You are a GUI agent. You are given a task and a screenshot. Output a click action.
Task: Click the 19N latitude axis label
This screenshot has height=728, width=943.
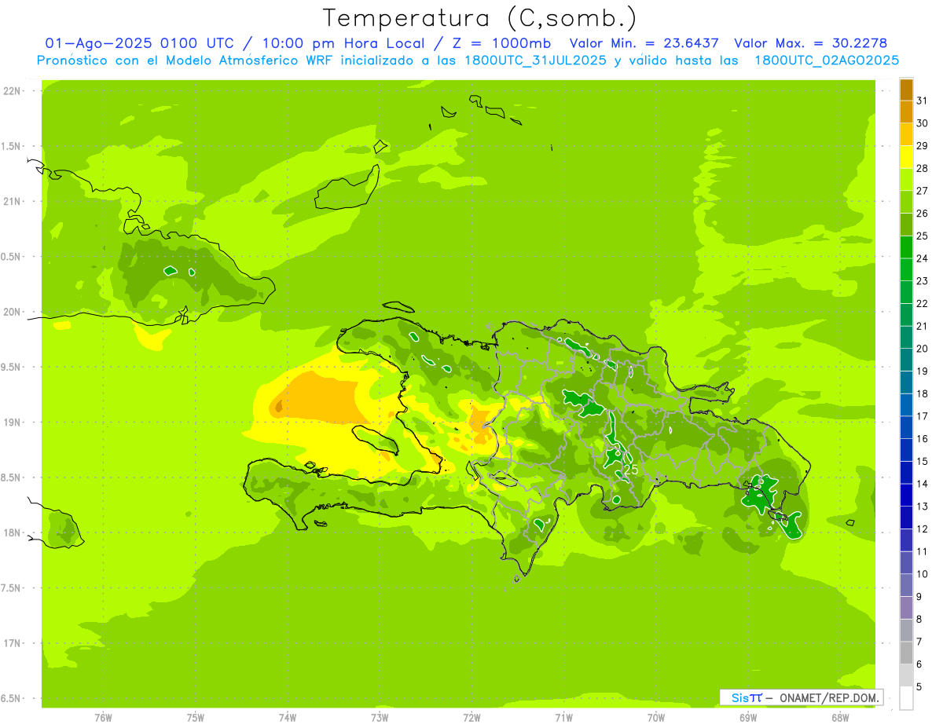[x=13, y=423]
